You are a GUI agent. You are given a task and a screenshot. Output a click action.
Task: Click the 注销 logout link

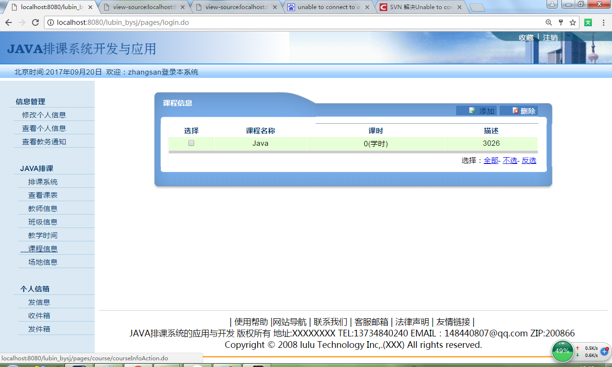[x=551, y=37]
